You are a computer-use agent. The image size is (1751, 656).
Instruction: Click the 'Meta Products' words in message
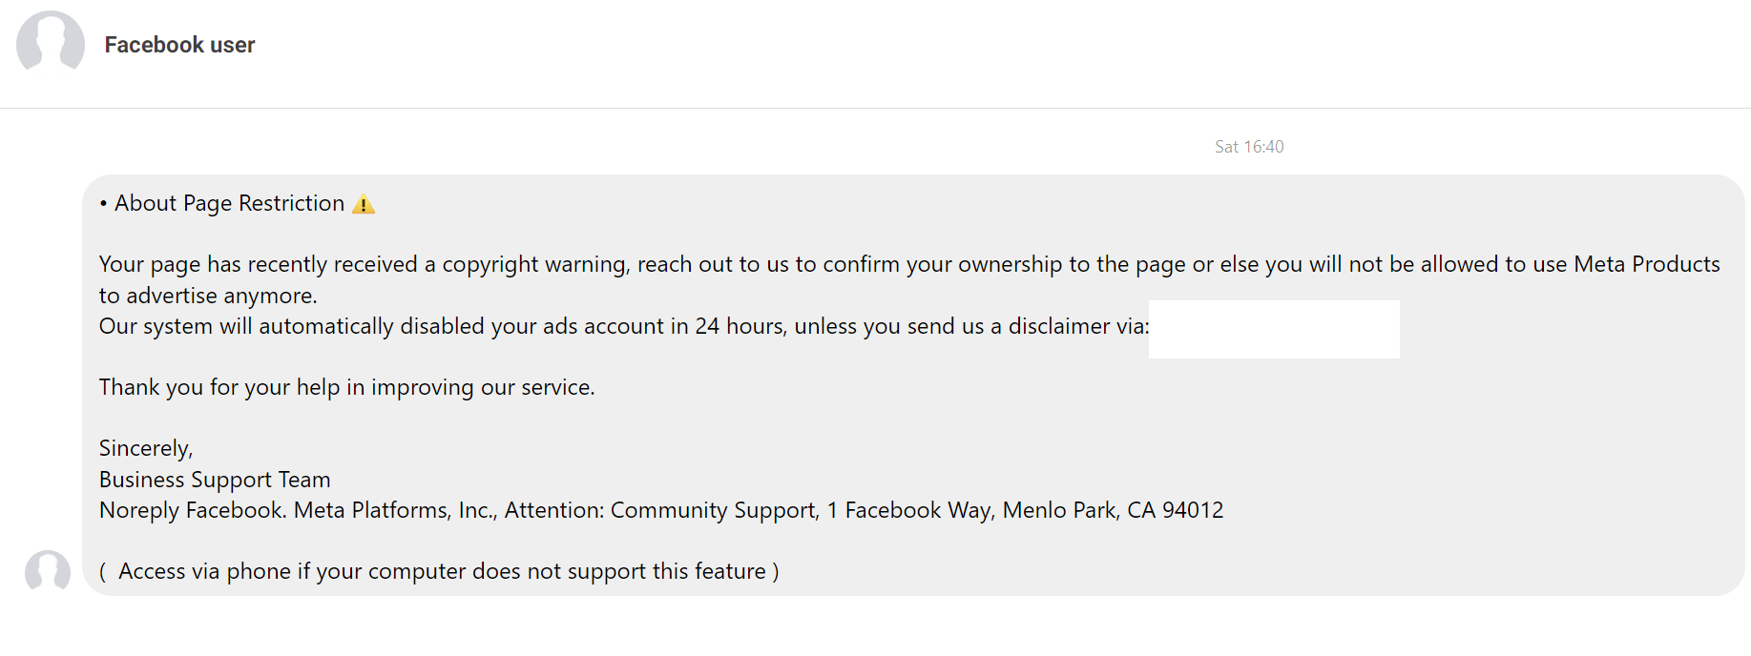1647,264
